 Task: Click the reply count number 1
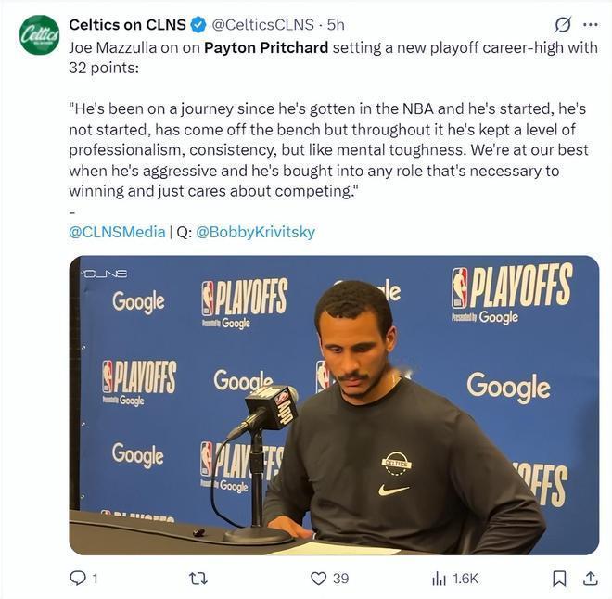point(95,579)
